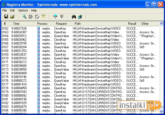Click 0x5 value in row 8167

142,47
